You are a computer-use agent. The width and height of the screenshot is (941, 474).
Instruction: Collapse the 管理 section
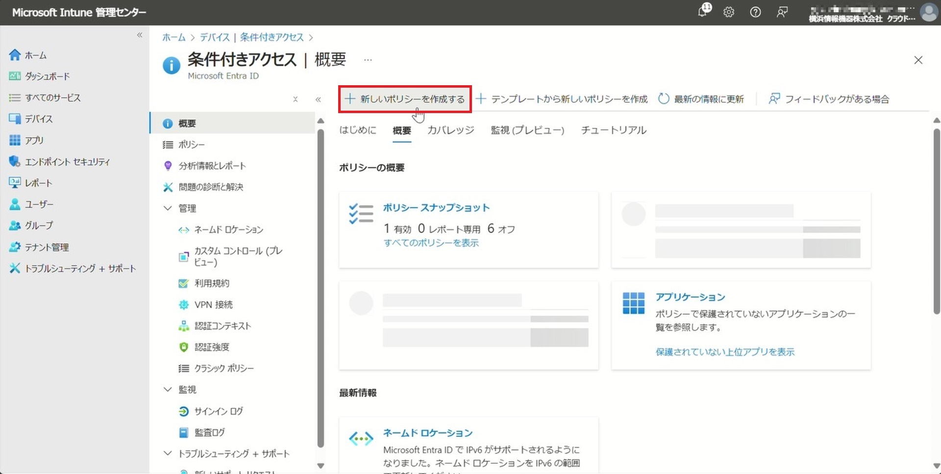coord(168,208)
